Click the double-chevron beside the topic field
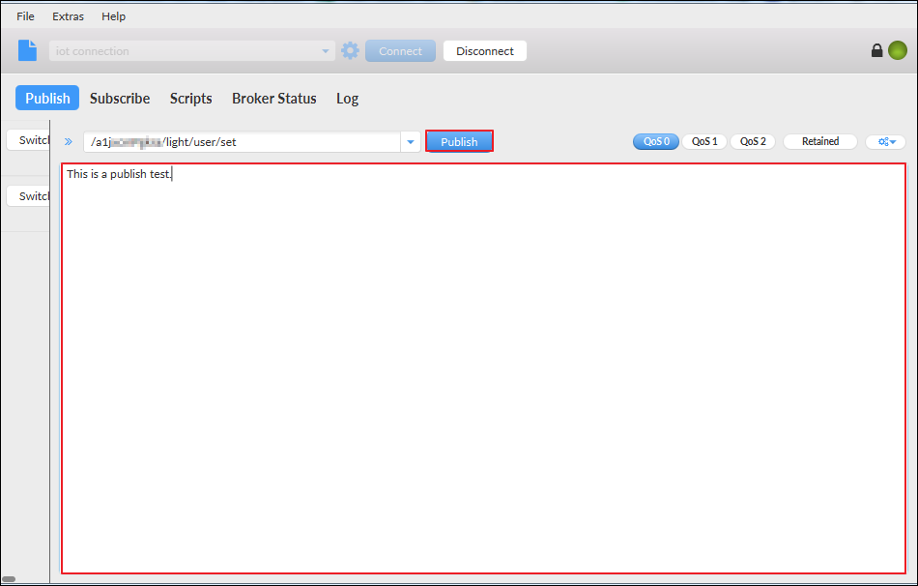This screenshot has width=918, height=586. pos(68,140)
